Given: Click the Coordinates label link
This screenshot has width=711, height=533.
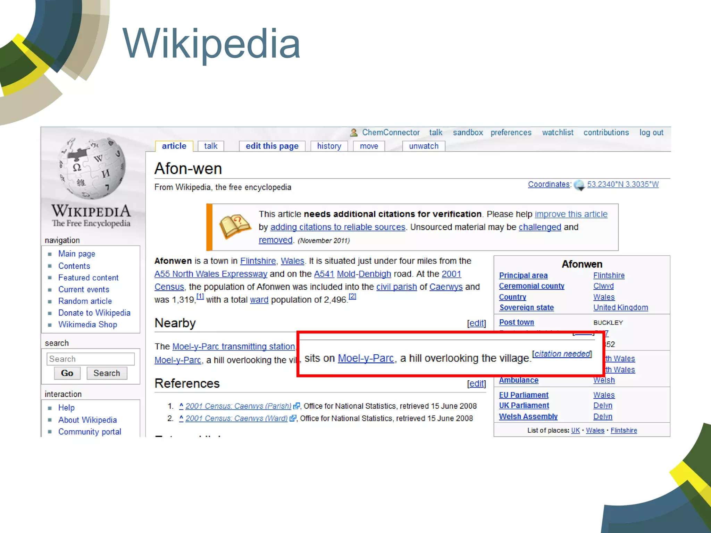Looking at the screenshot, I should (x=549, y=184).
